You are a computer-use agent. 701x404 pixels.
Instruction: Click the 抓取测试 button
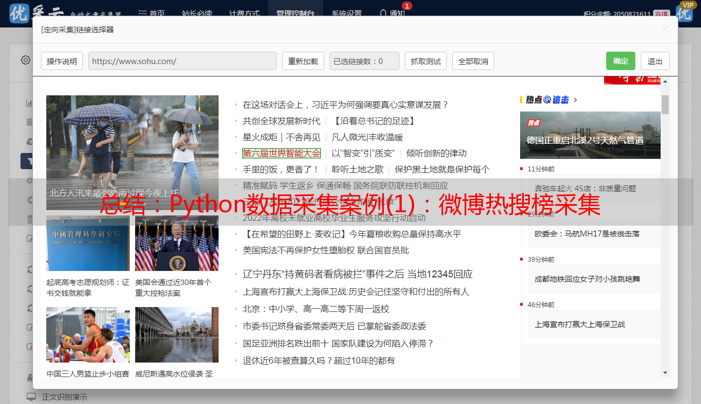[x=425, y=61]
